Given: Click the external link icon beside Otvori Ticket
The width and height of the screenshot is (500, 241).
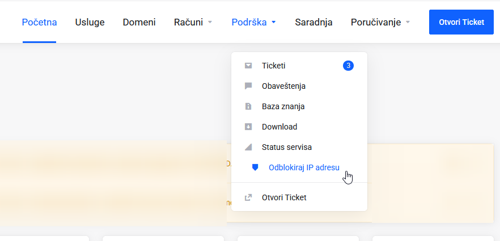Looking at the screenshot, I should point(248,197).
